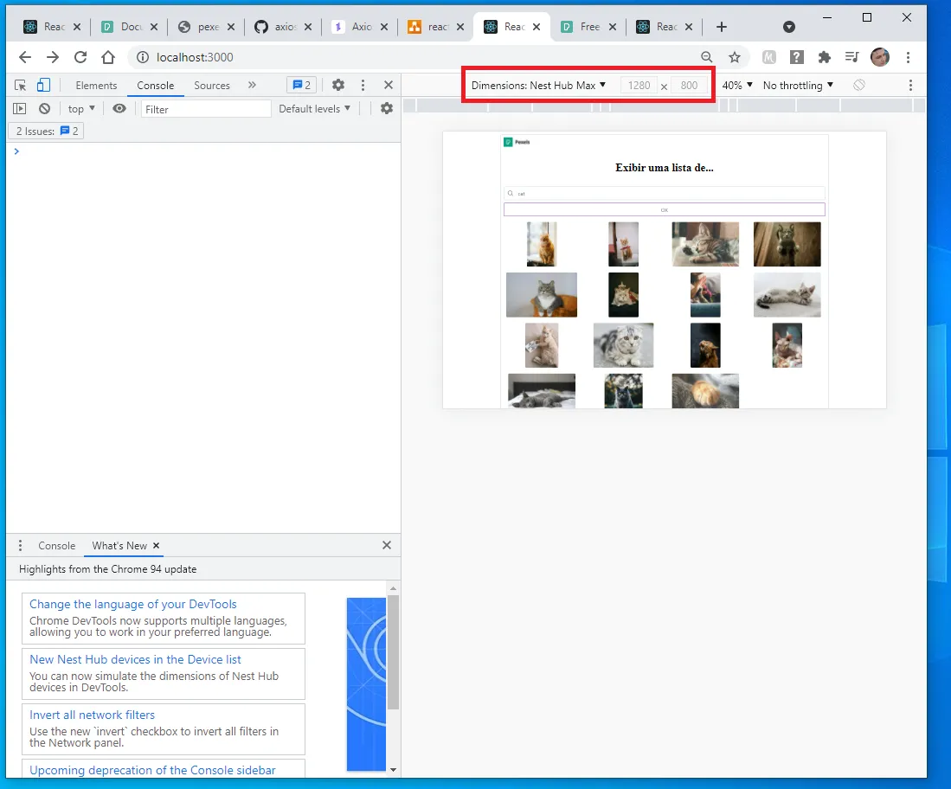Create a live expression with eye icon
Screen dimensions: 951x789
pyautogui.click(x=119, y=108)
